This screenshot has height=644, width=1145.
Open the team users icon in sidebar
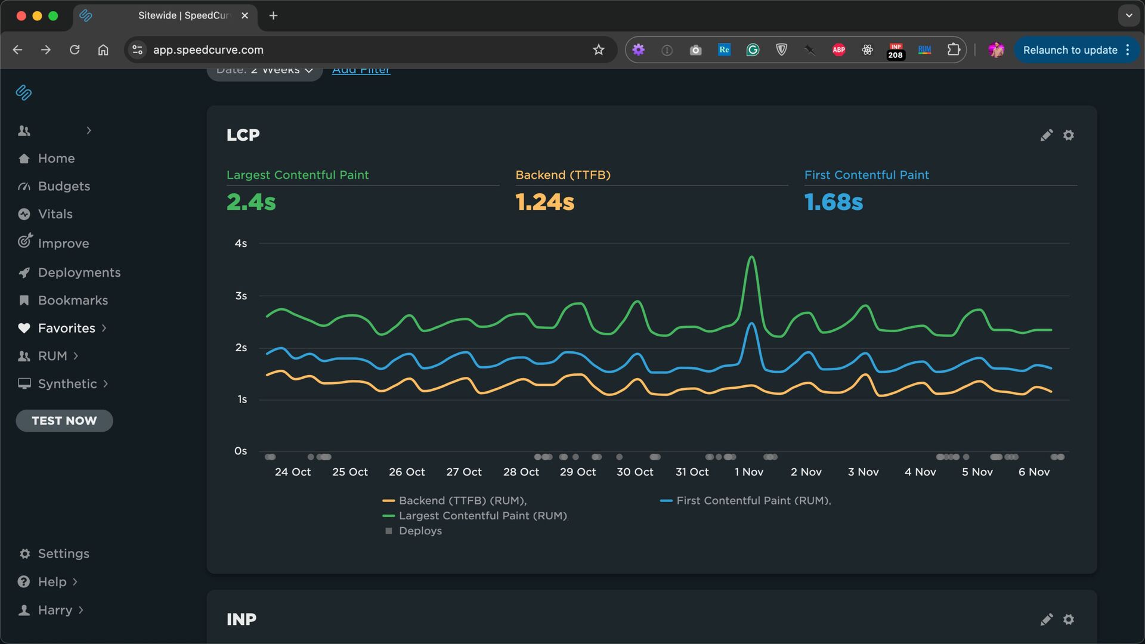click(x=24, y=131)
